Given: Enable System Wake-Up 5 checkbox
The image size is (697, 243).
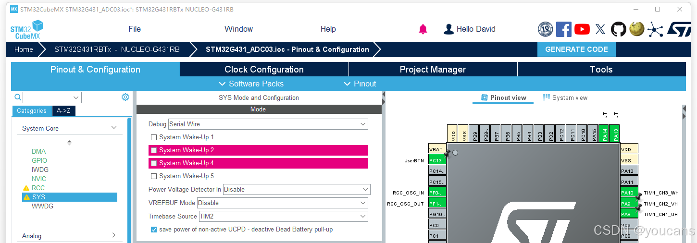Looking at the screenshot, I should [154, 176].
